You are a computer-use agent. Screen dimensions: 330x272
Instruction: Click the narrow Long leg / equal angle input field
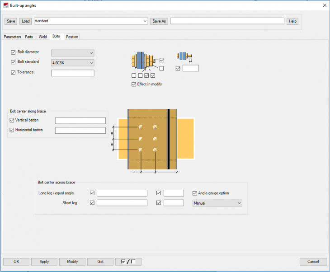point(174,193)
